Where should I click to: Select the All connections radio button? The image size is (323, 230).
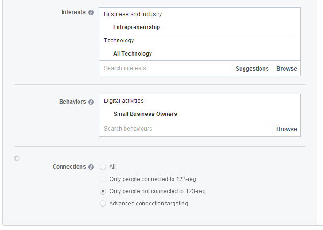coord(103,167)
